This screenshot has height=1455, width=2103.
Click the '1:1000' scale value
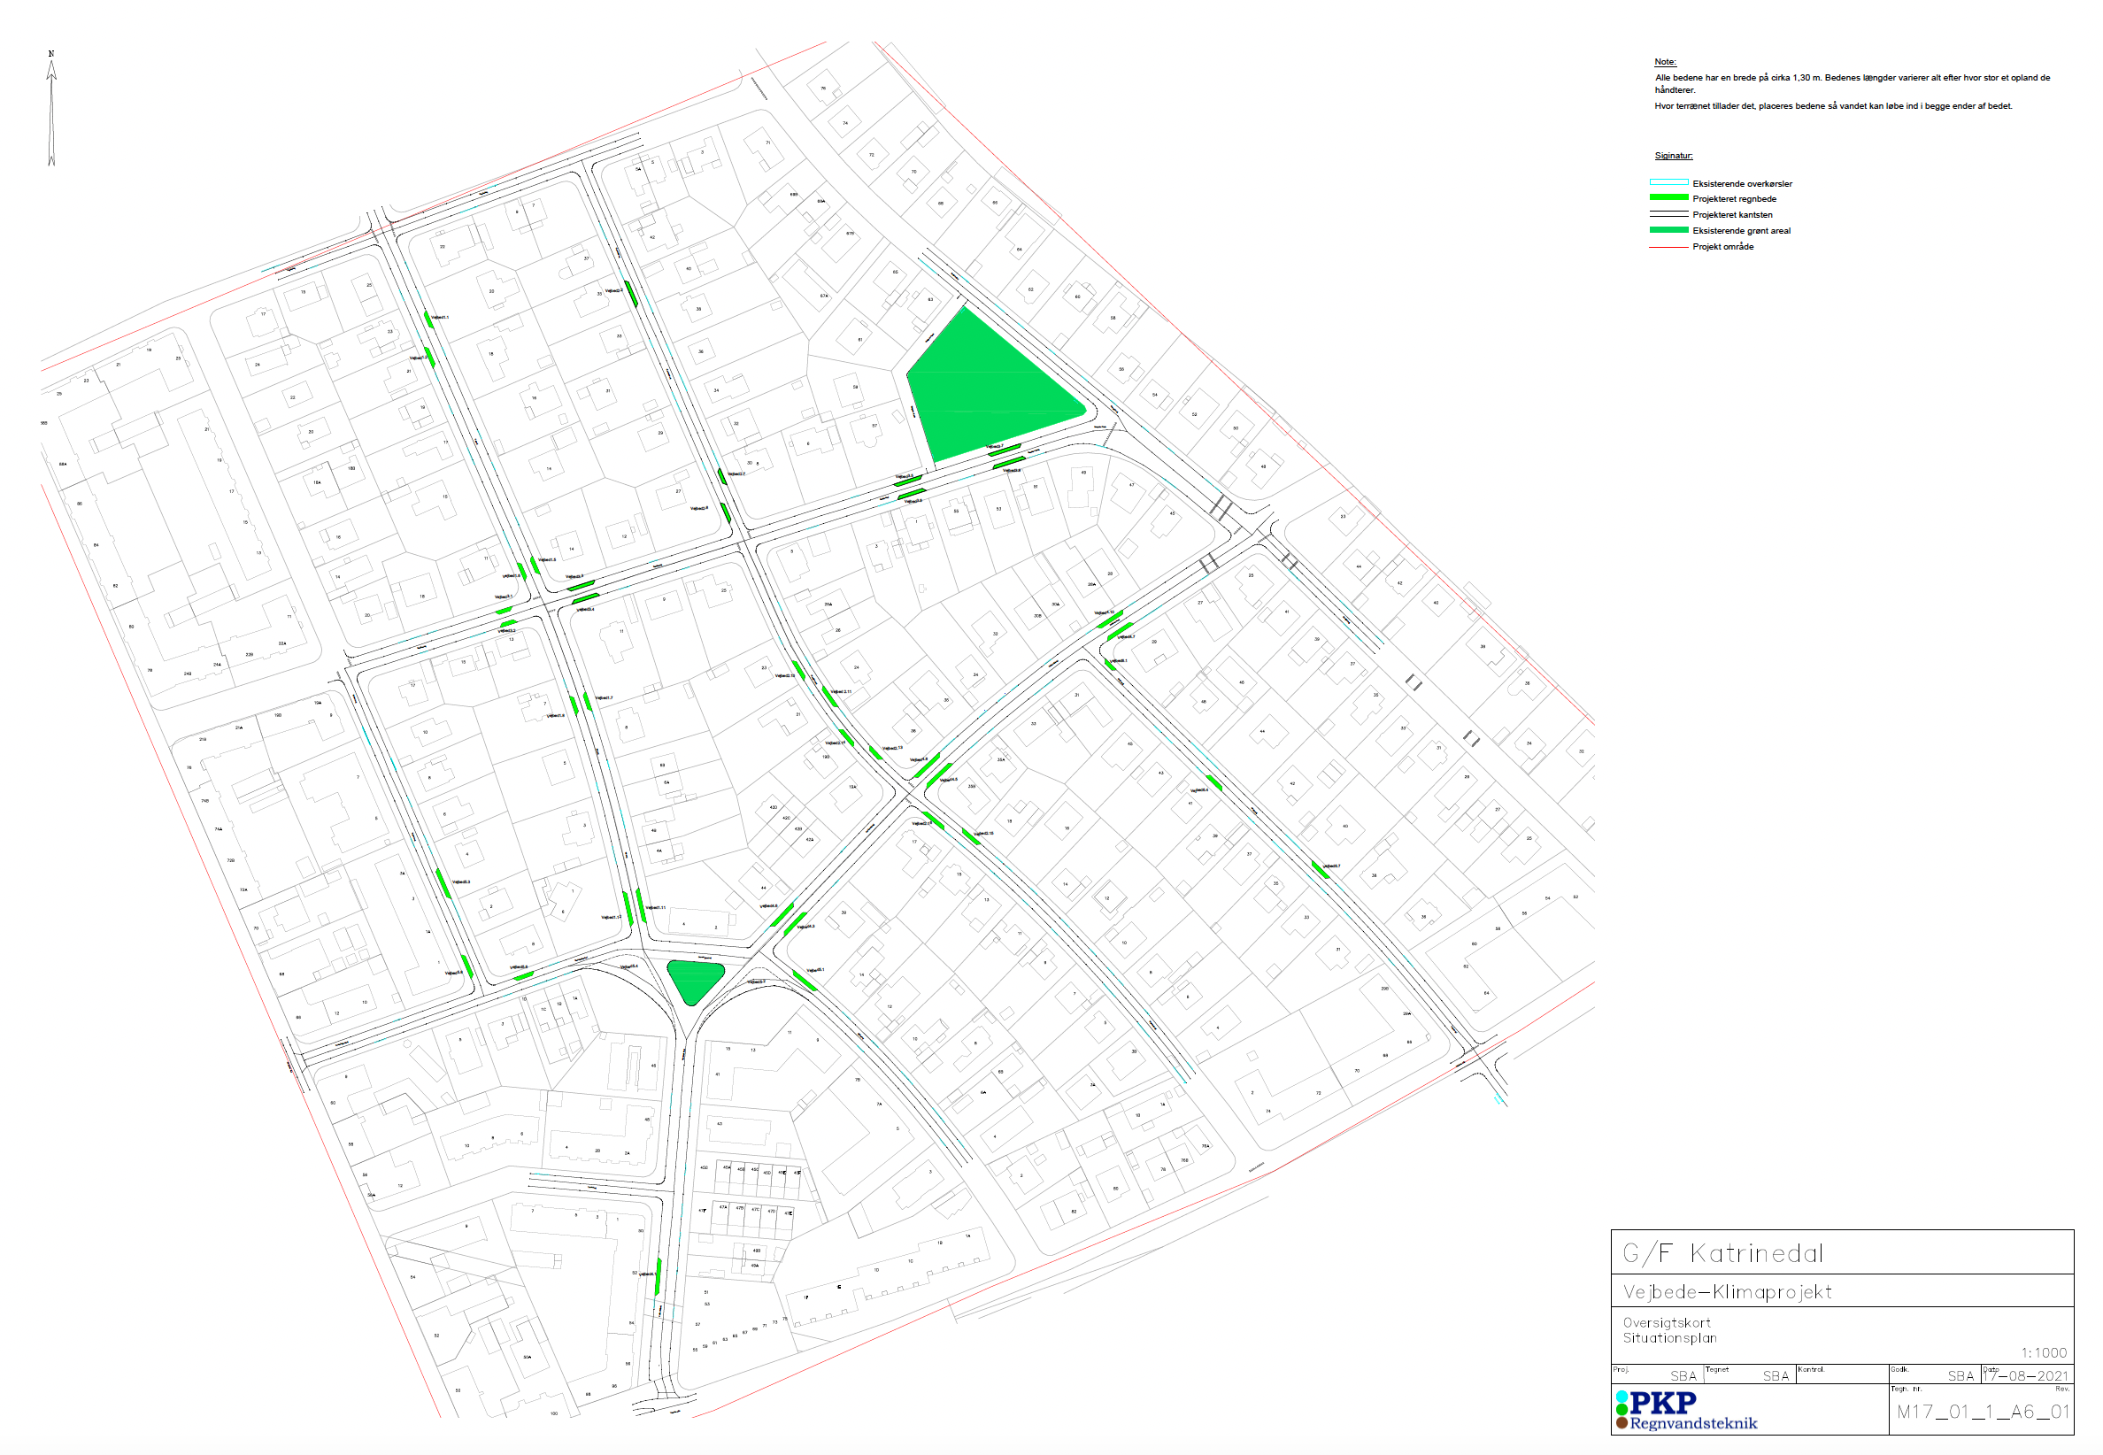tap(2044, 1353)
